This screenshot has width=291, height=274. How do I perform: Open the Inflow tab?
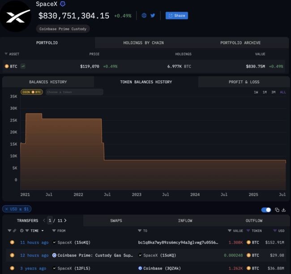coord(185,221)
